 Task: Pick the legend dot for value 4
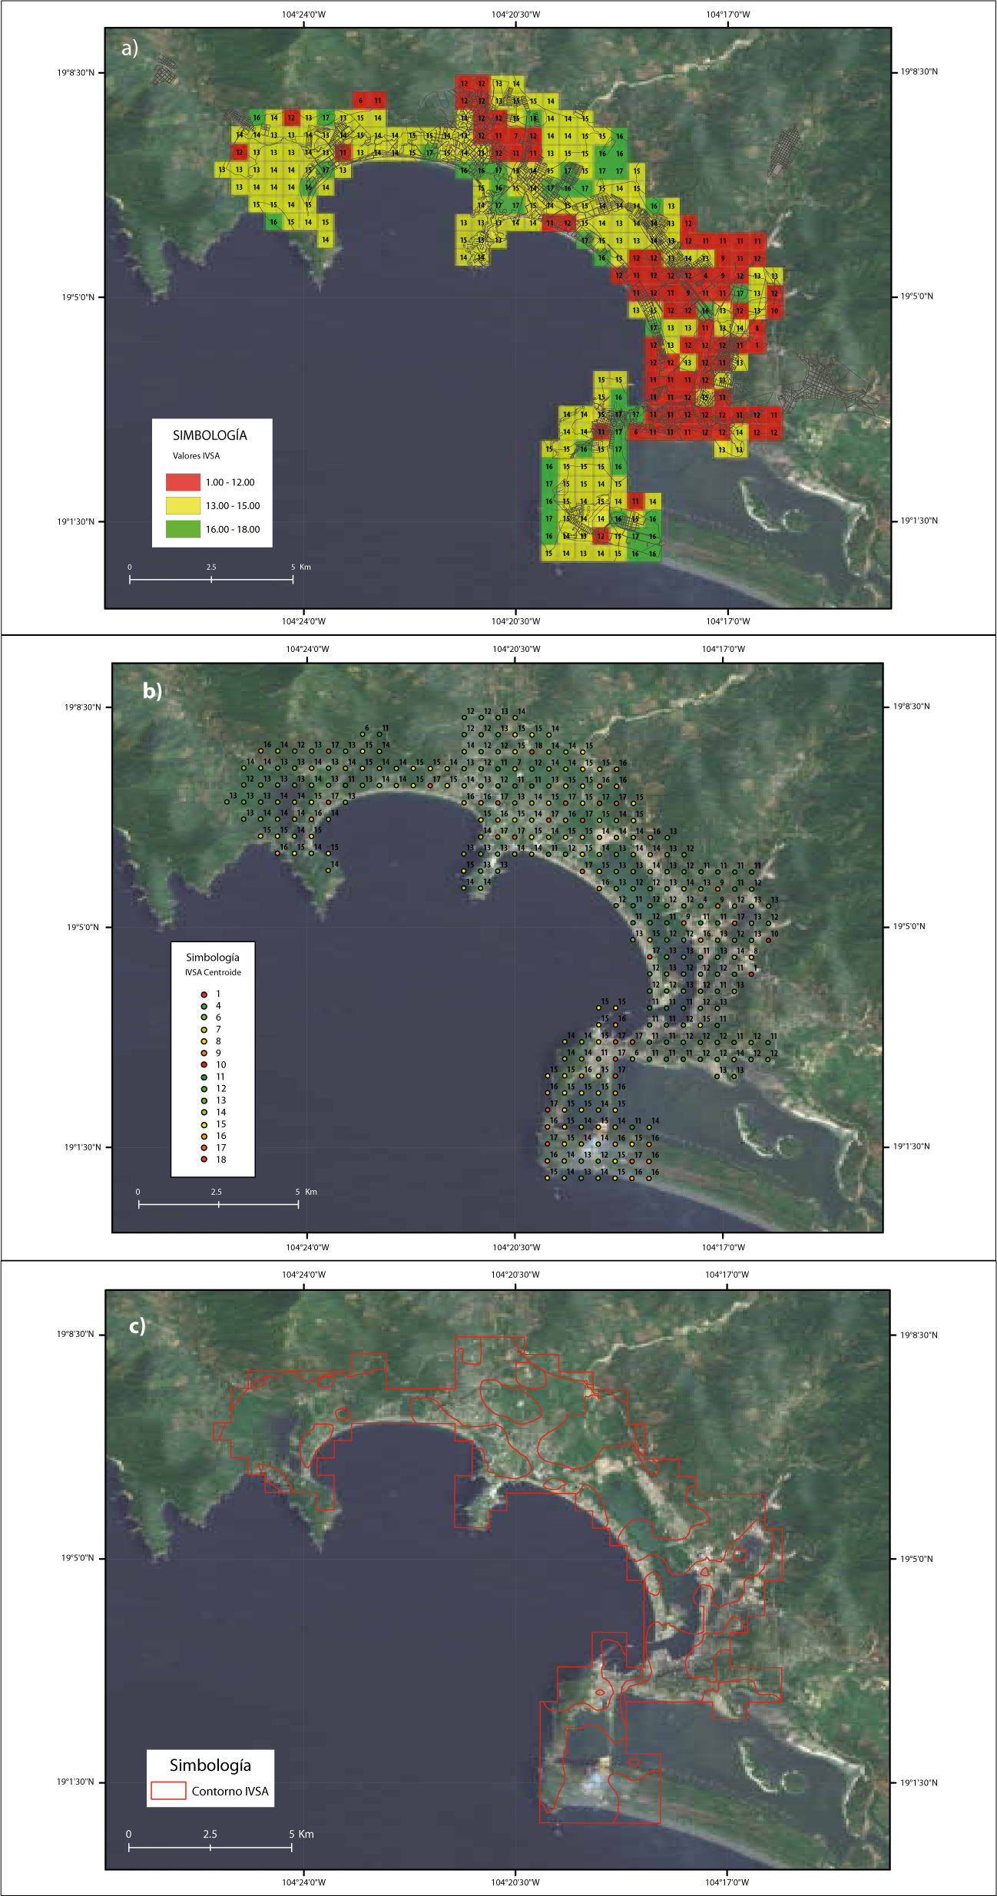click(204, 1006)
